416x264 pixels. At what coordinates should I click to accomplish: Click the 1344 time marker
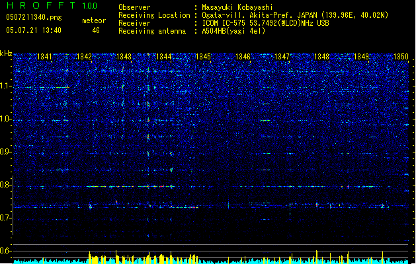[164, 57]
